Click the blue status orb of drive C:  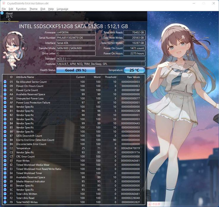coord(2,13)
